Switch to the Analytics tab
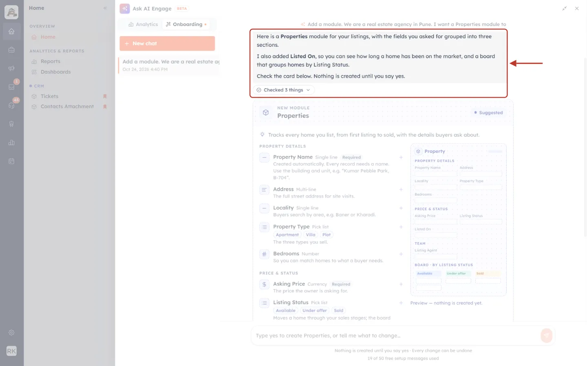 (x=143, y=24)
